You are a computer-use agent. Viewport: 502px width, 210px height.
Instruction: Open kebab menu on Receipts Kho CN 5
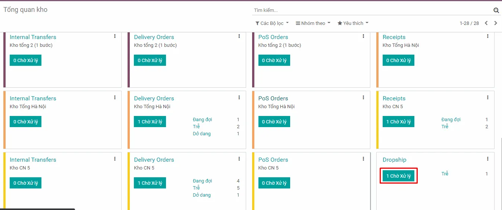click(x=487, y=97)
